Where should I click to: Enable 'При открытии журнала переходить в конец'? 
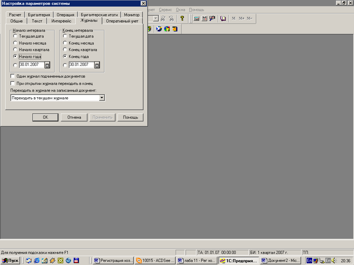[x=13, y=84]
